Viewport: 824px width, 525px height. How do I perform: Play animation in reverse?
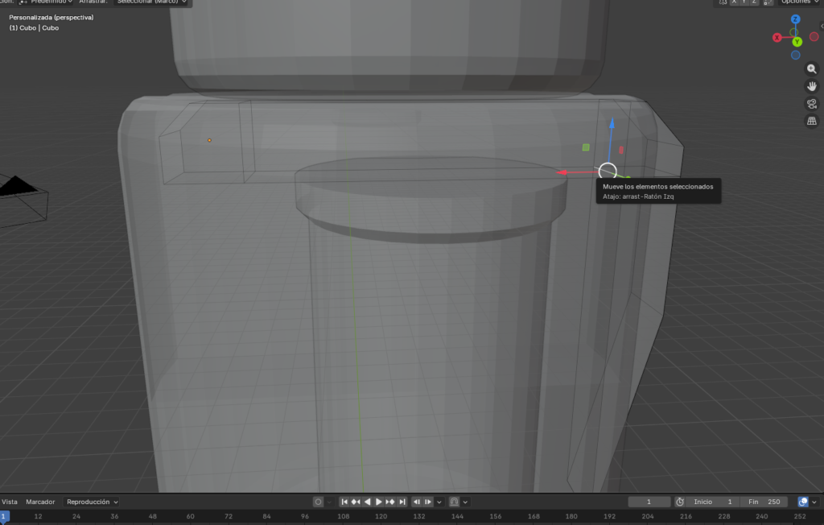coord(367,502)
